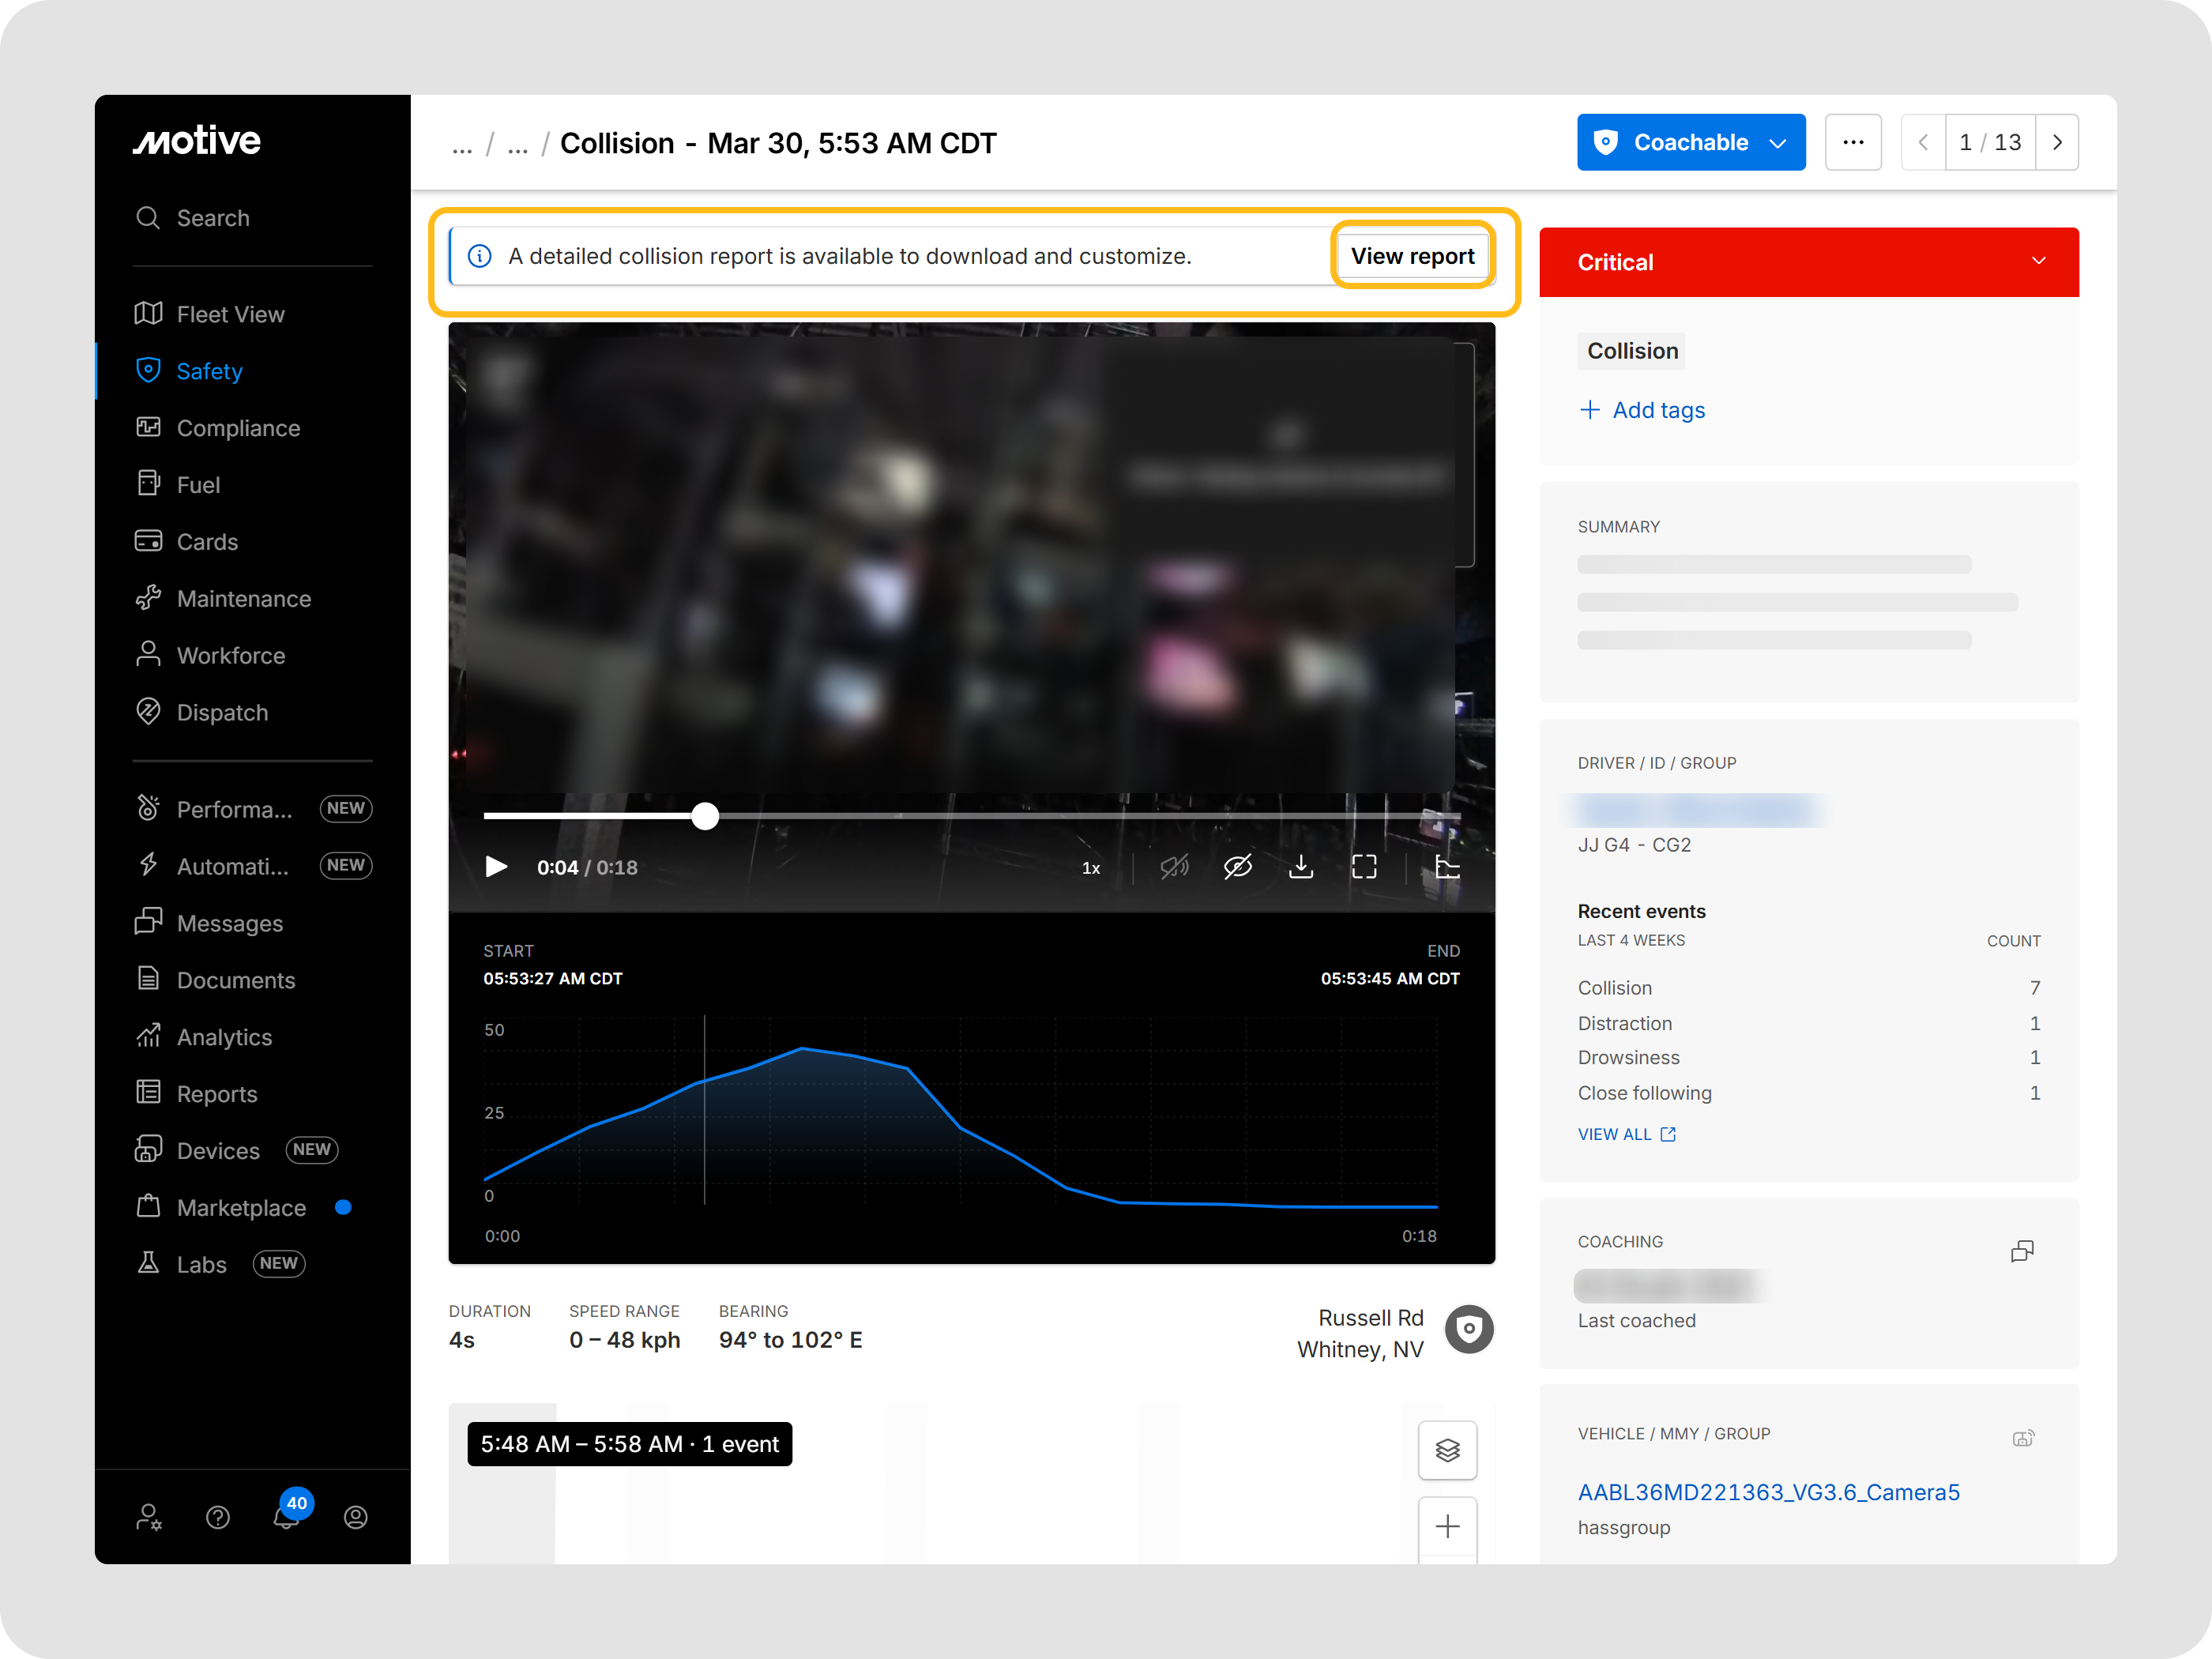The width and height of the screenshot is (2212, 1659).
Task: Collapse the Critical severity banner
Action: (x=2040, y=262)
